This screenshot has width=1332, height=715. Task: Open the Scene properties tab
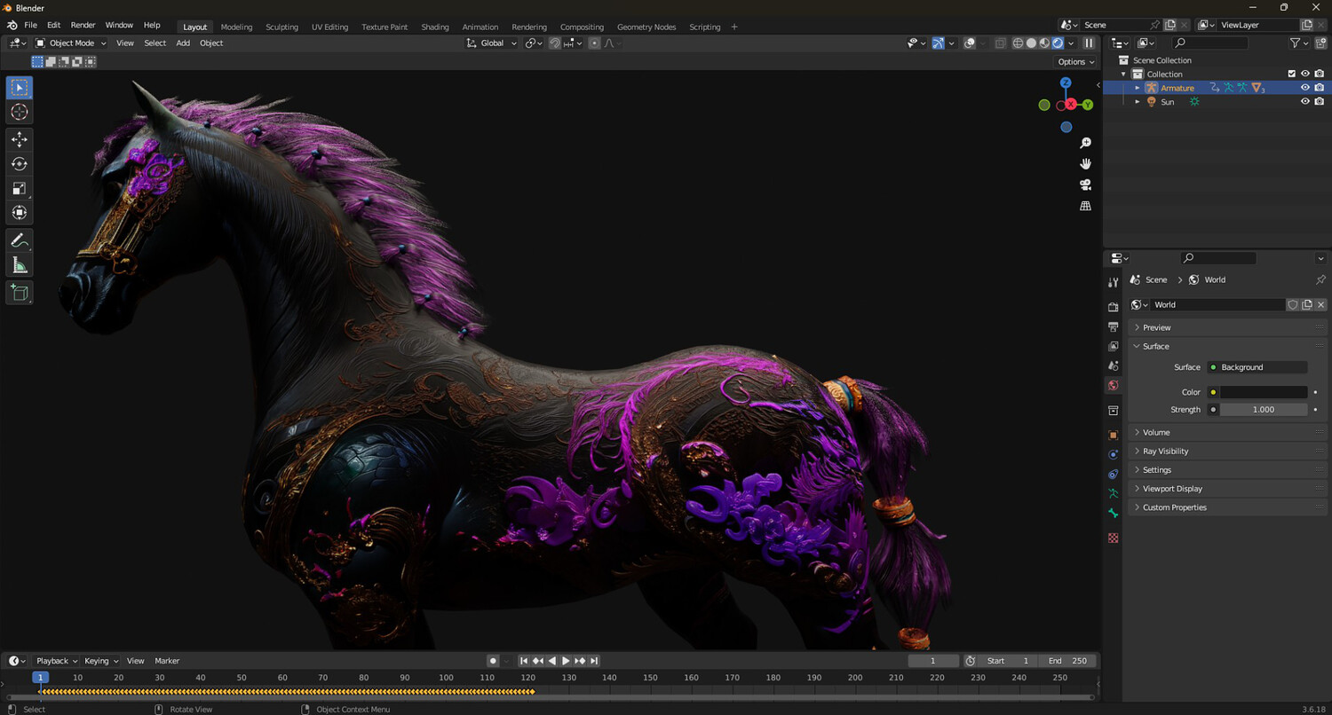point(1114,365)
